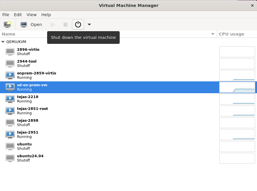This screenshot has height=191, width=257.
Task: Pause the virtual machine
Action: tap(66, 25)
